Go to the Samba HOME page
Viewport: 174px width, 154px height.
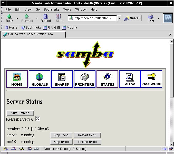pyautogui.click(x=17, y=79)
